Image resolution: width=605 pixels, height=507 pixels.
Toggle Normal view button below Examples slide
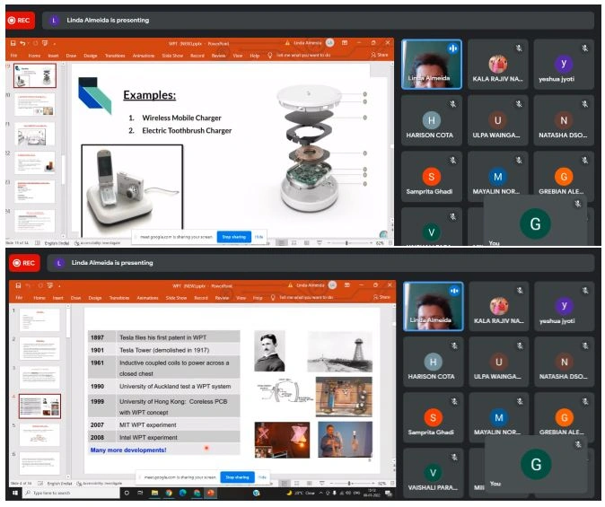[x=281, y=242]
